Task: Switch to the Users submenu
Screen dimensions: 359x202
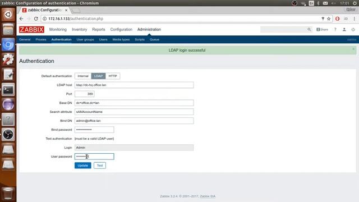Action: [x=103, y=40]
